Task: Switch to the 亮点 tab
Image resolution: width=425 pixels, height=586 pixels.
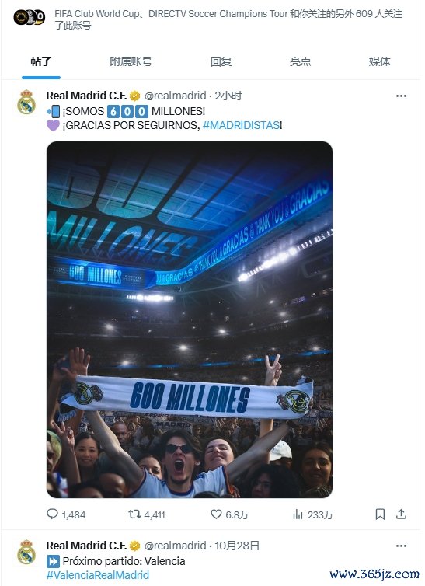Action: [300, 61]
